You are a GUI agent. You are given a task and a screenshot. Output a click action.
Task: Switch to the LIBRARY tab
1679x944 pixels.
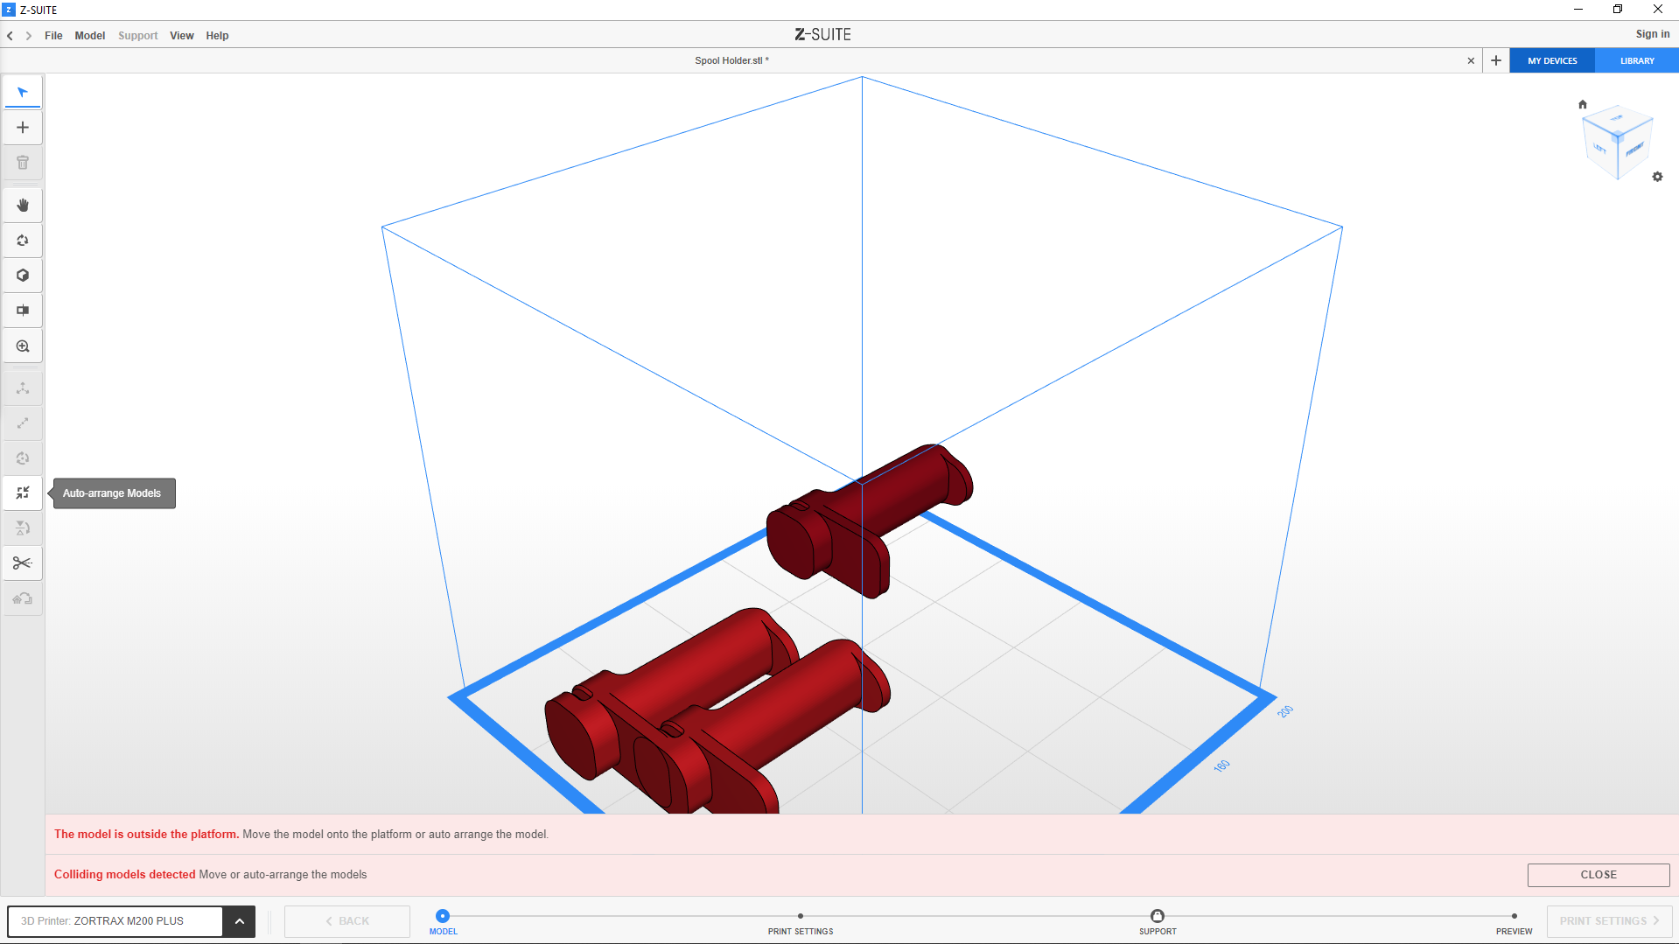1636,61
